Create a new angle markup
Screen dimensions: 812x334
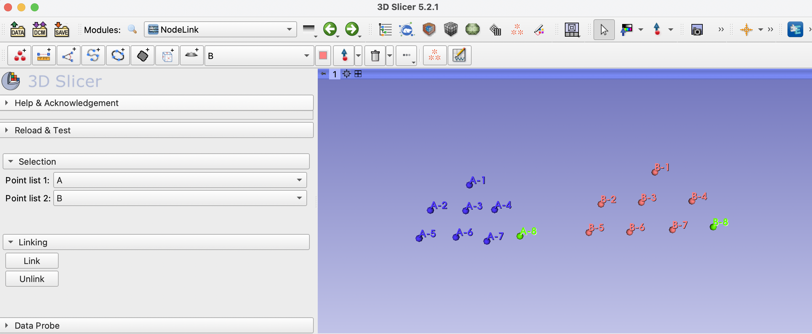(x=69, y=55)
